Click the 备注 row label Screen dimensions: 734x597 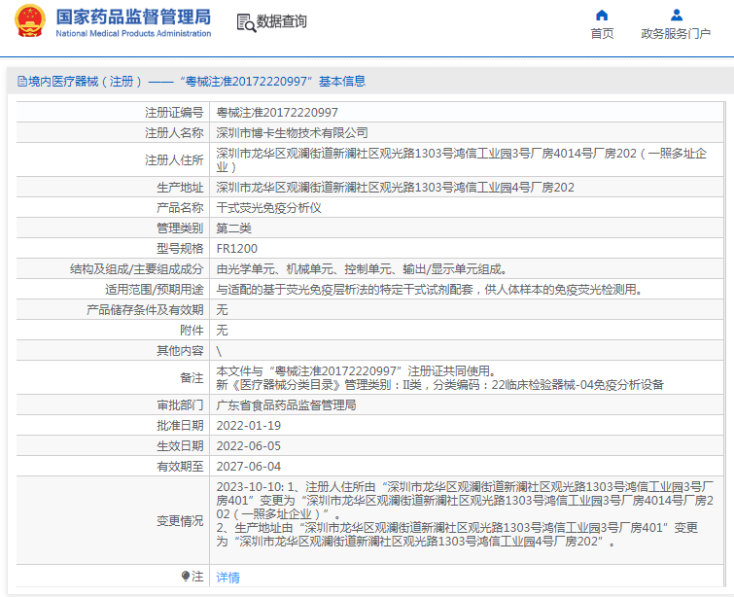click(x=192, y=378)
